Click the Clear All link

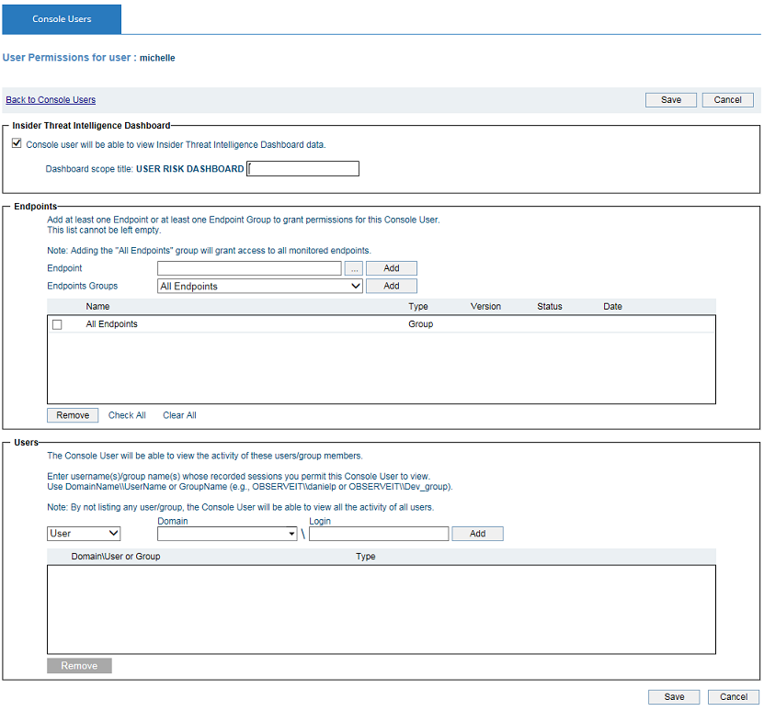point(179,415)
